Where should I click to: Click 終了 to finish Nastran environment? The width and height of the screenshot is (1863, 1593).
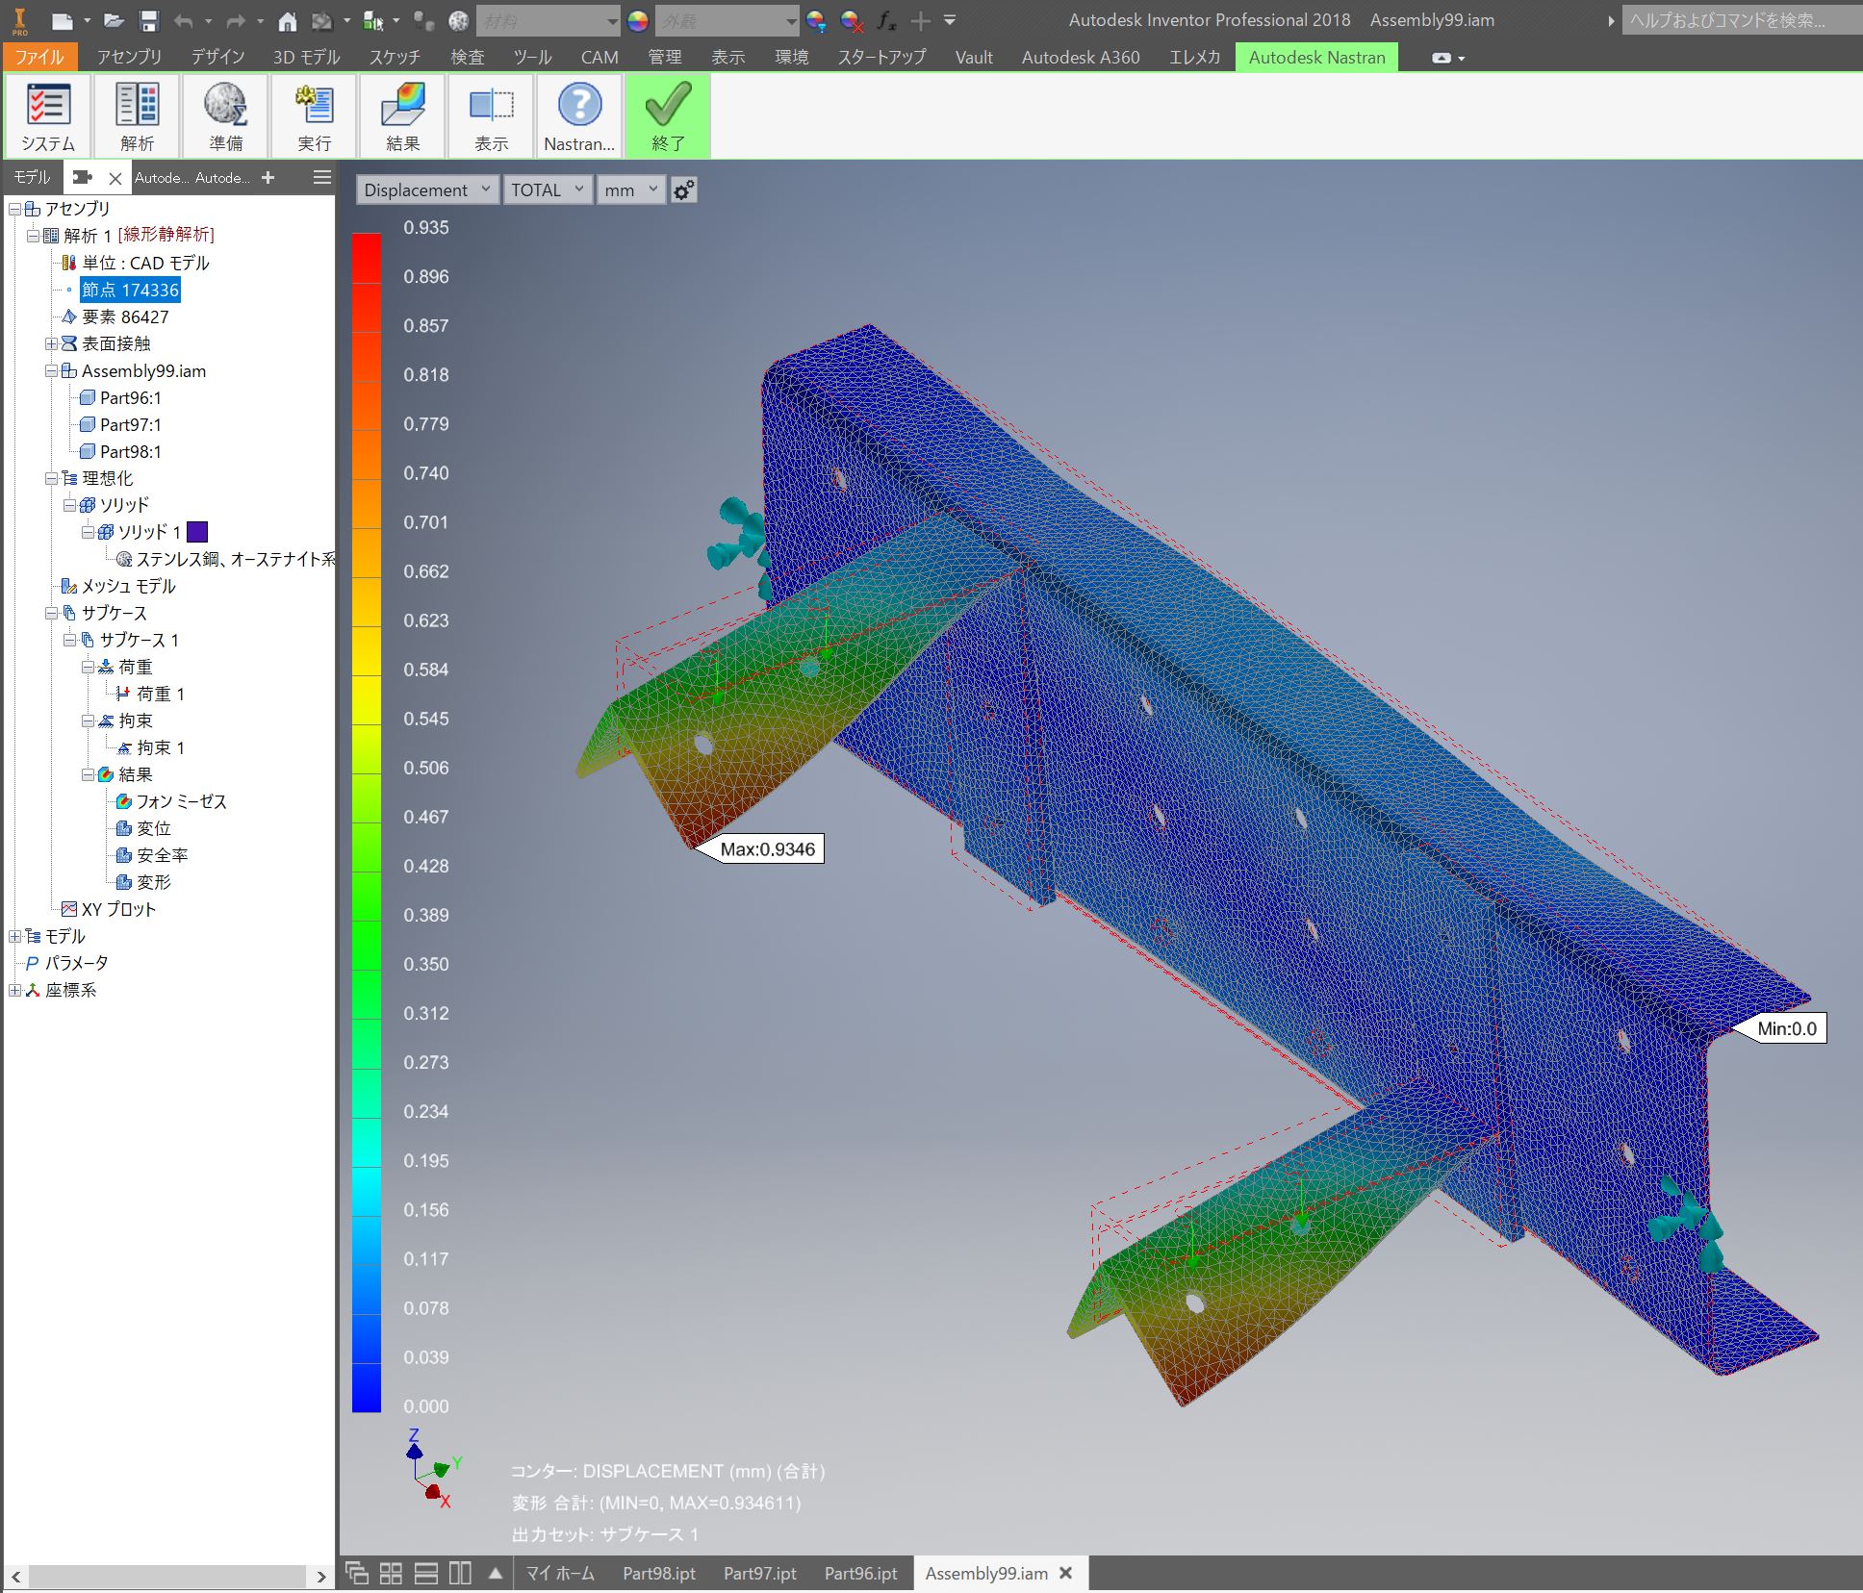(x=668, y=116)
